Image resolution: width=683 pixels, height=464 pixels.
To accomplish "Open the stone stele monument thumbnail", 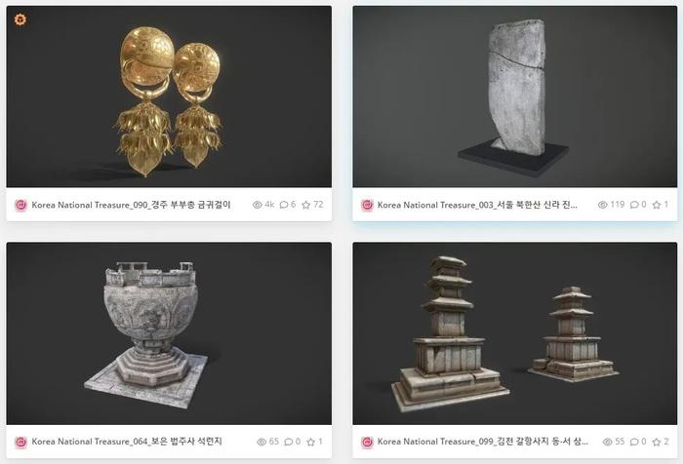I will point(515,97).
